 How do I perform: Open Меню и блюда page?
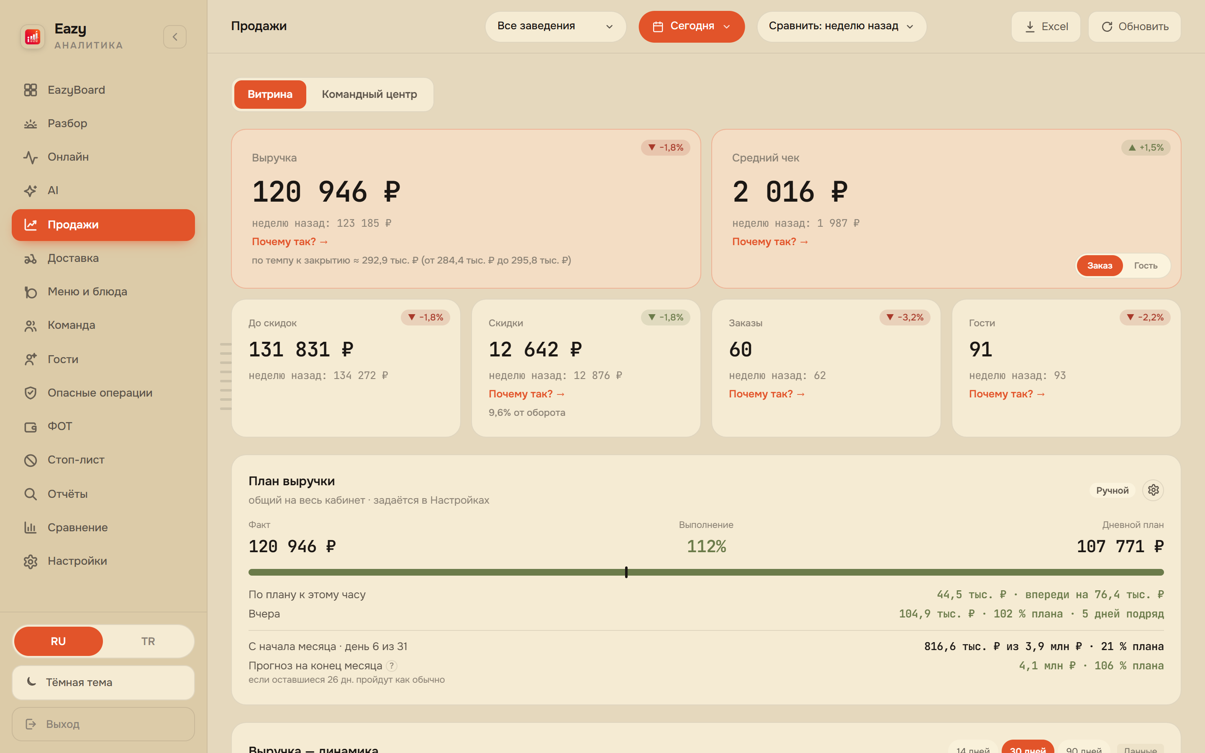pyautogui.click(x=103, y=291)
